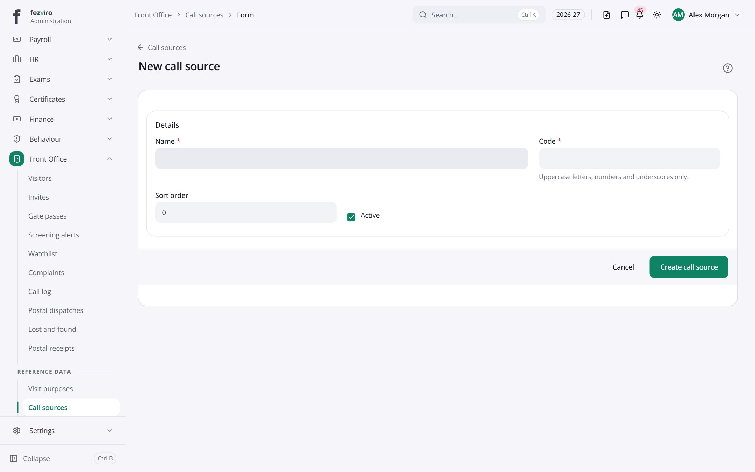
Task: Uncheck the Active checkbox
Action: coord(351,217)
